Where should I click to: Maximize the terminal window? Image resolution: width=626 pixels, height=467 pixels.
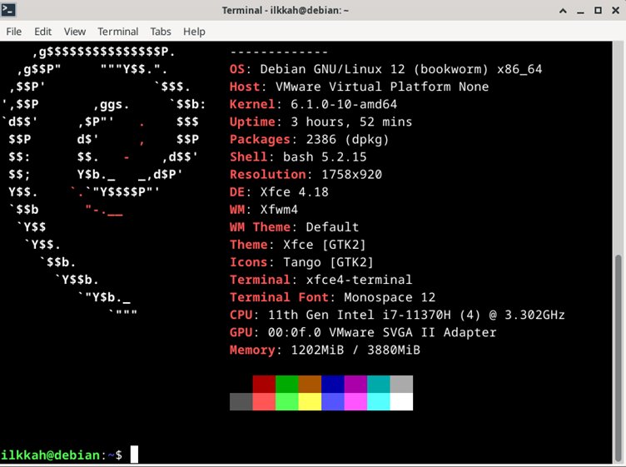coord(598,10)
